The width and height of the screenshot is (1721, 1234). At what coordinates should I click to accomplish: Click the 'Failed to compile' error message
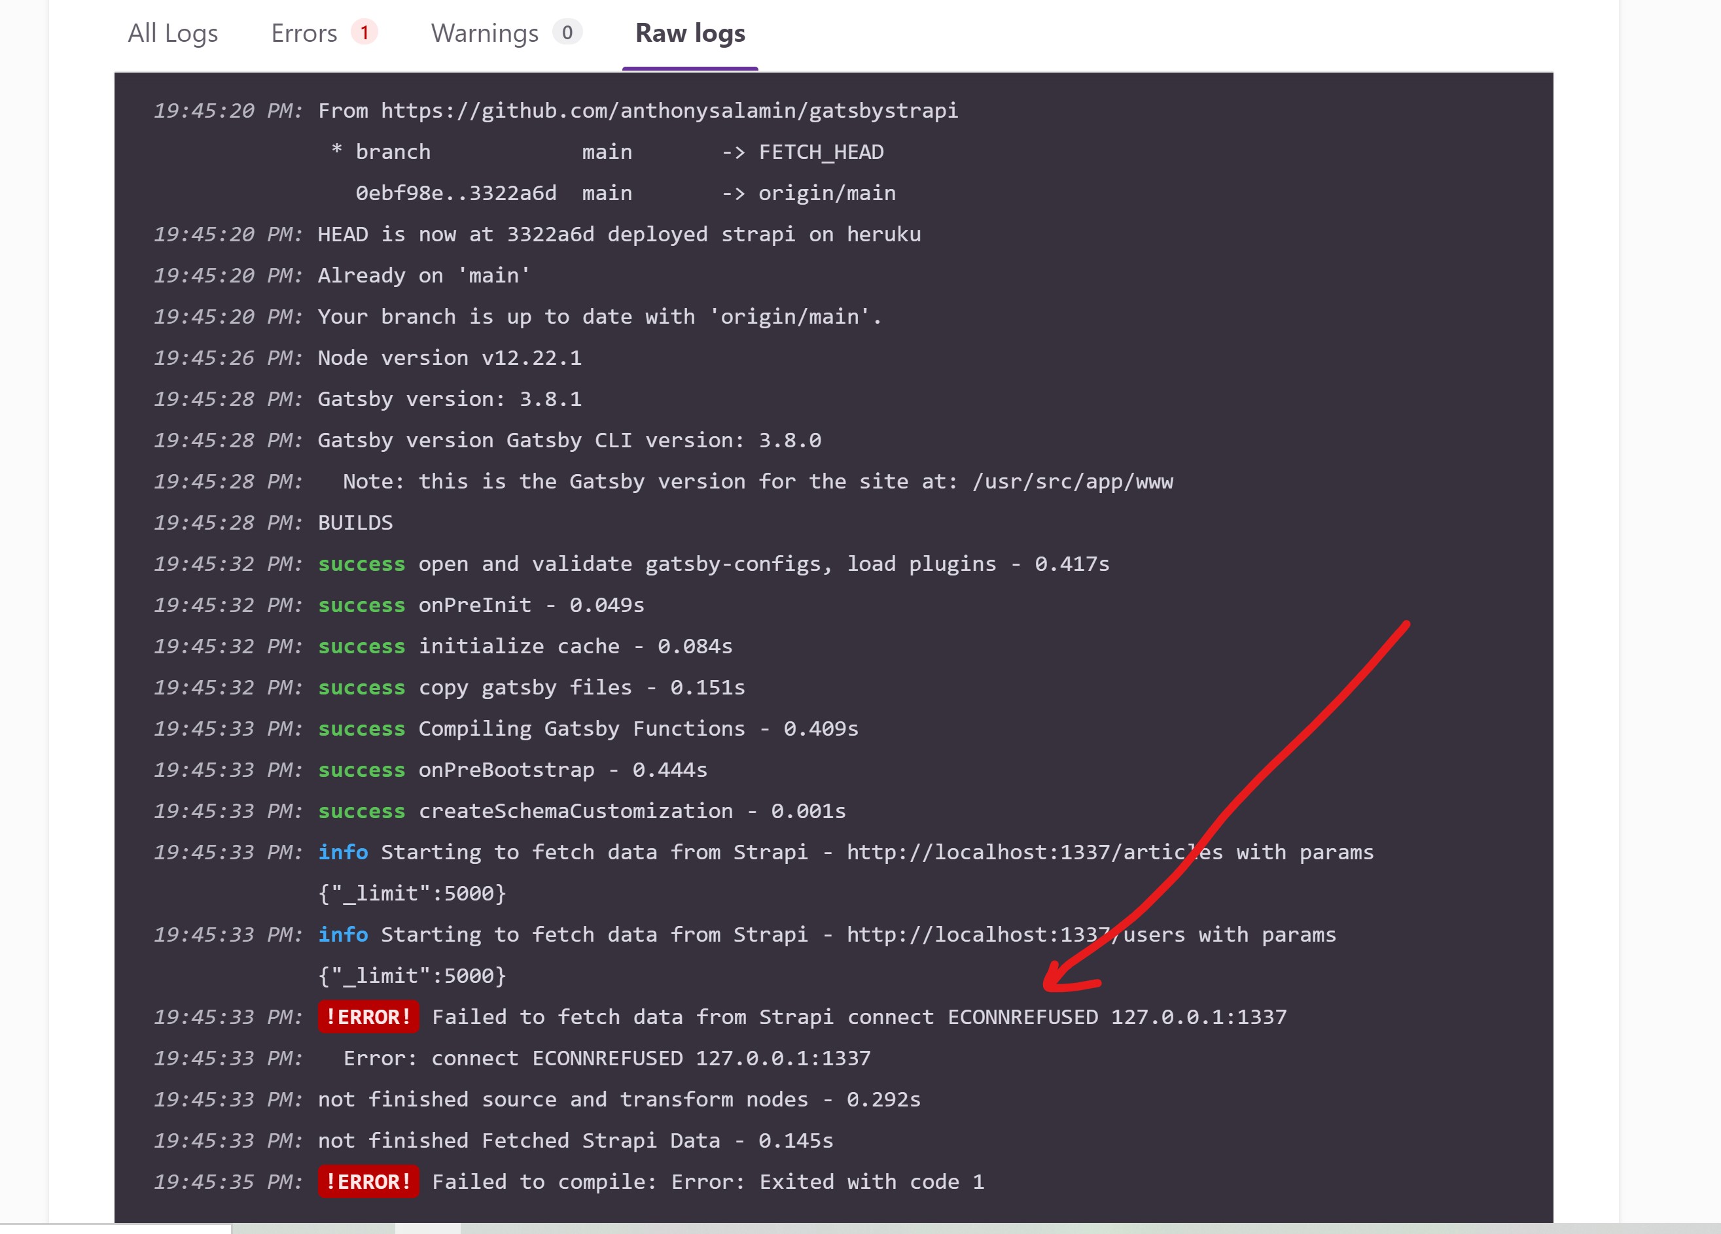[x=707, y=1182]
